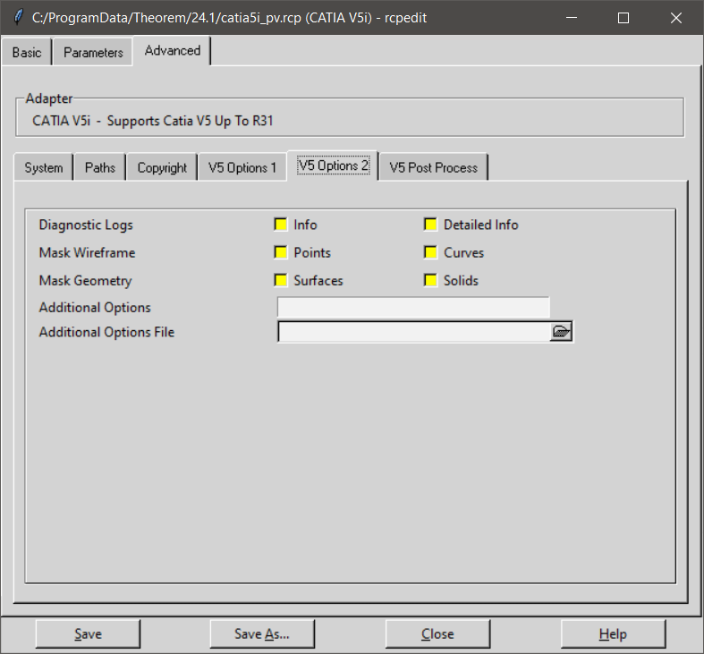The image size is (704, 654).
Task: Open the Copyright sub-tab
Action: [x=162, y=167]
